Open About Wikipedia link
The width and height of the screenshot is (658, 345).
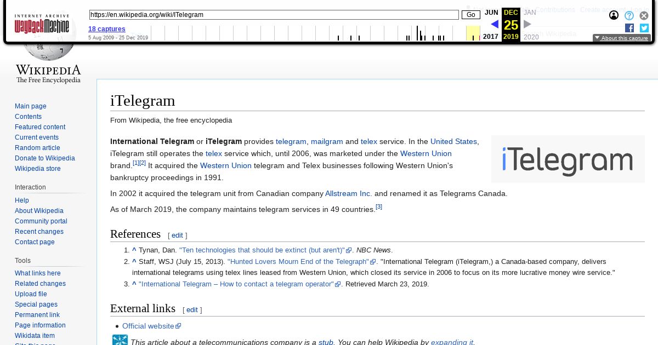point(39,211)
